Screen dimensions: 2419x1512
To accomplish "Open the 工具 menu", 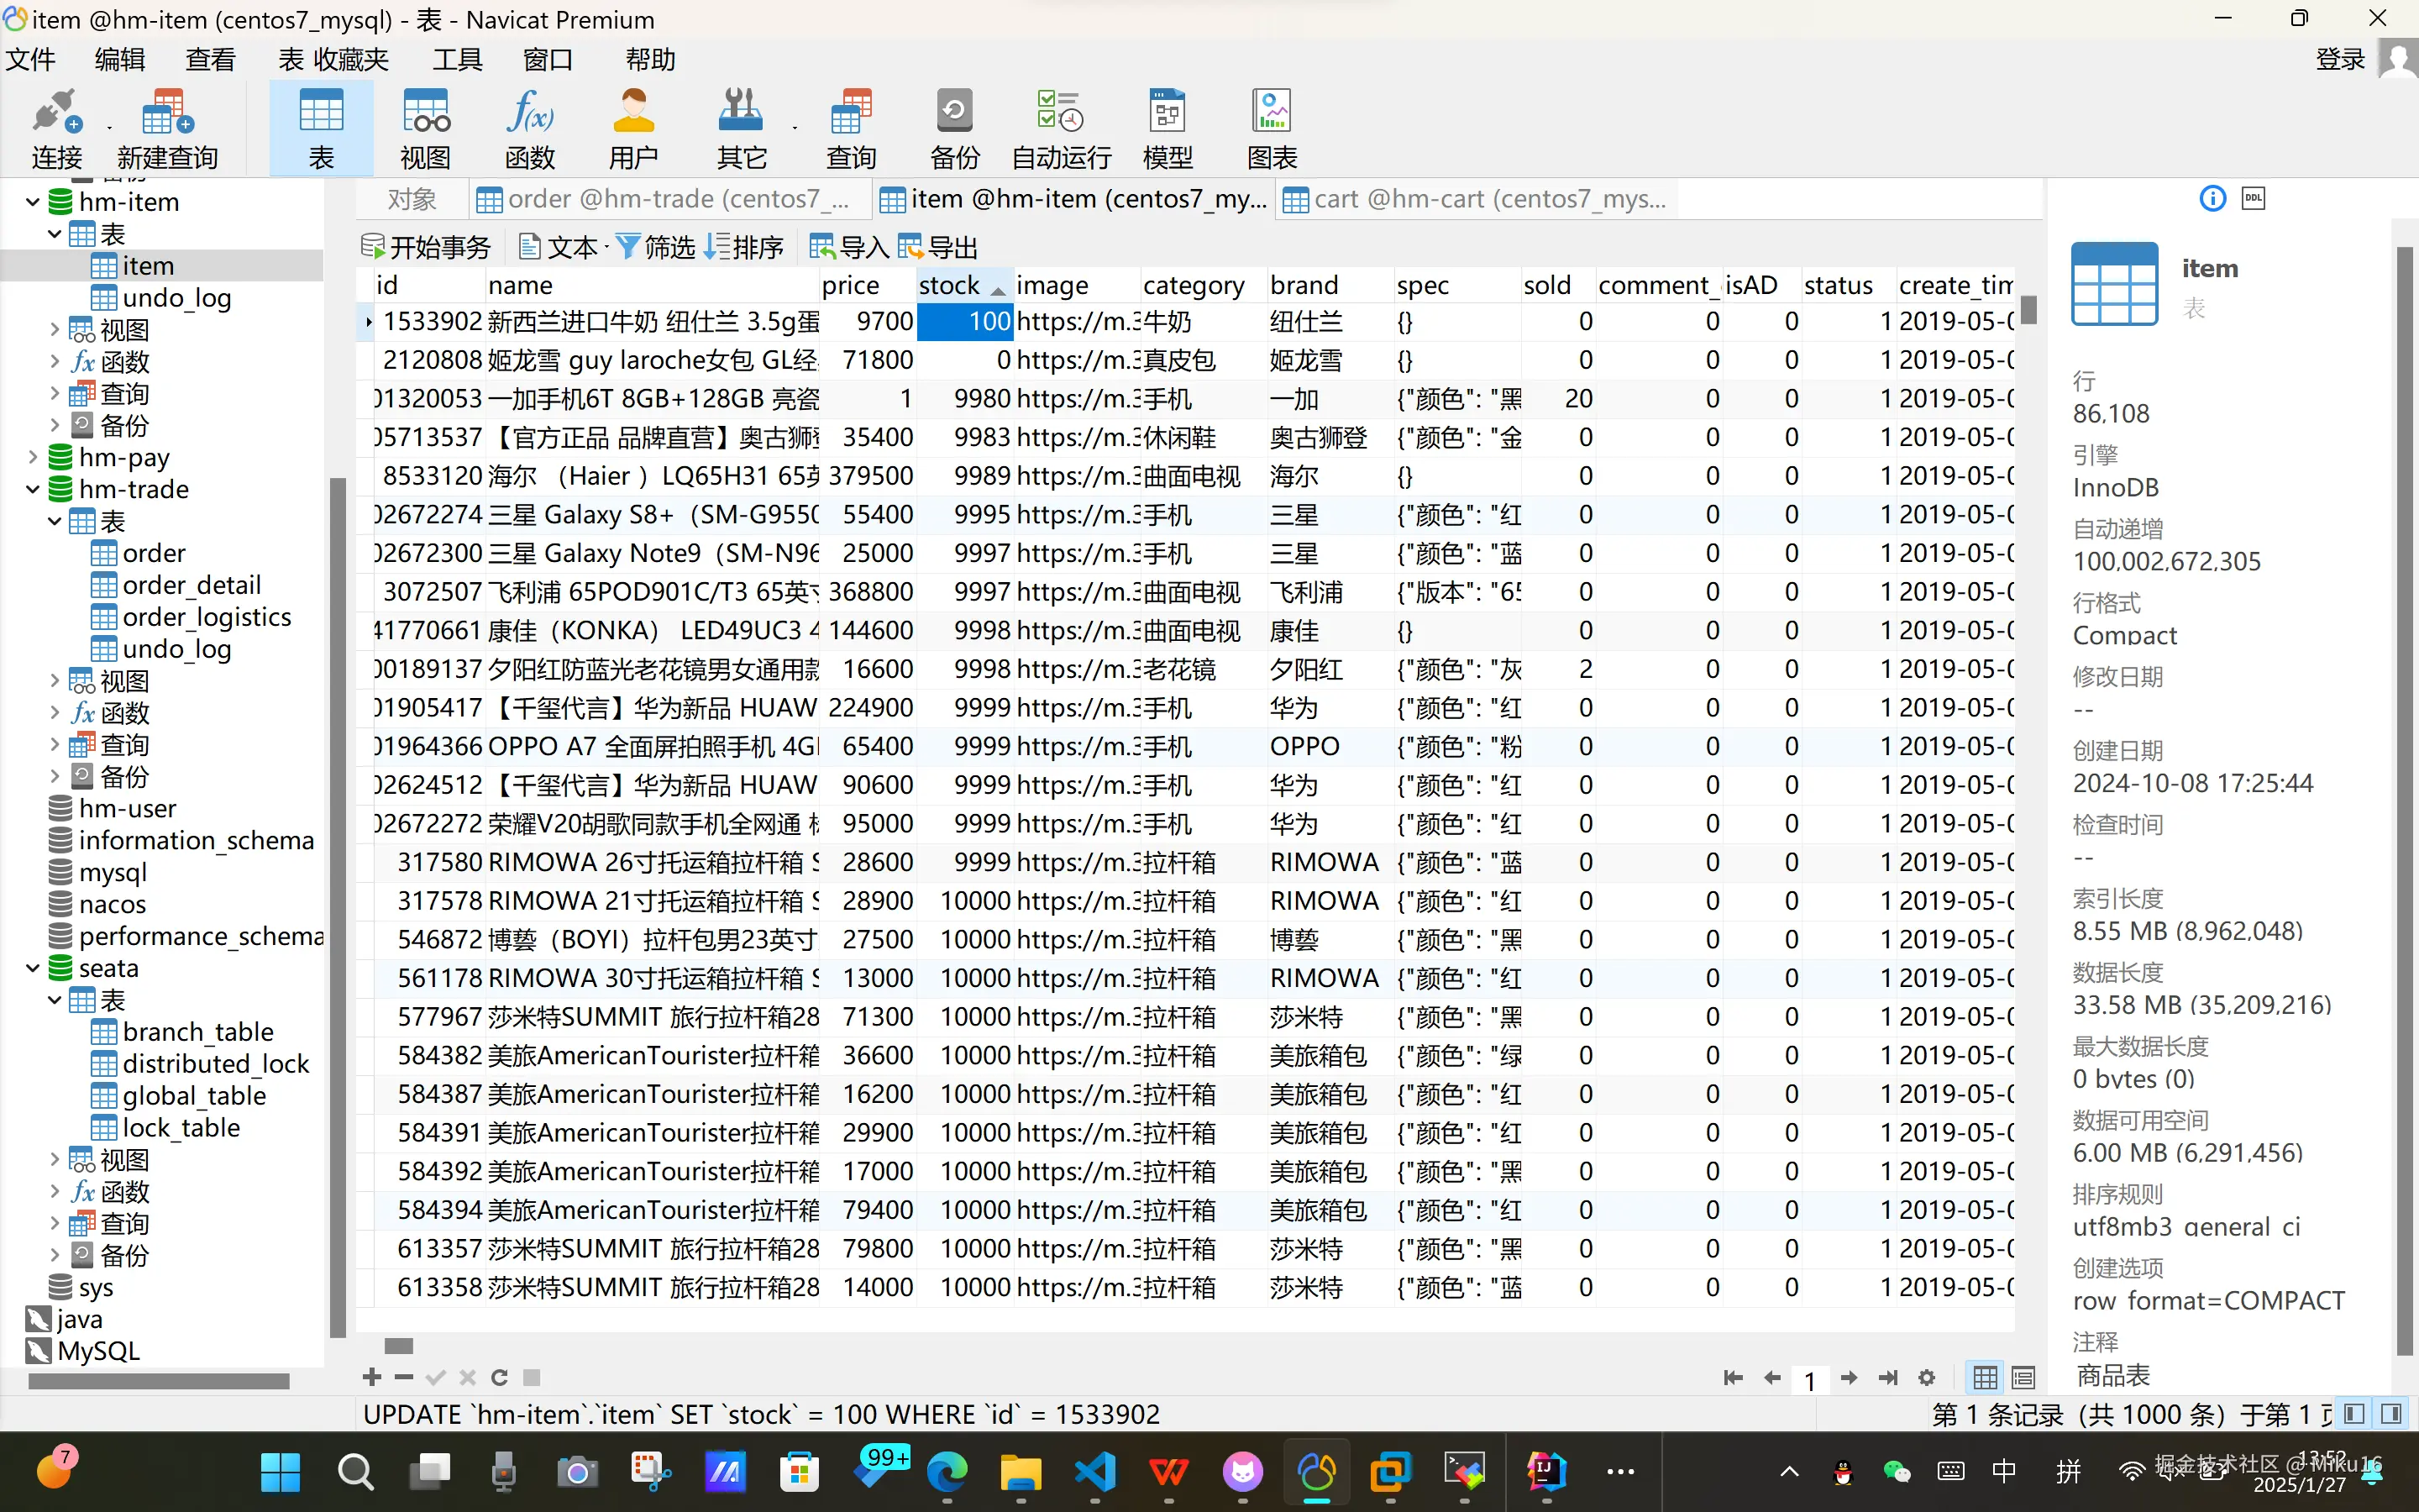I will pos(457,59).
